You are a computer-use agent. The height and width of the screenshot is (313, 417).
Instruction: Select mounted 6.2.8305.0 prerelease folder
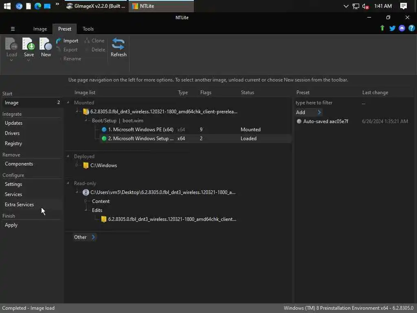160,112
